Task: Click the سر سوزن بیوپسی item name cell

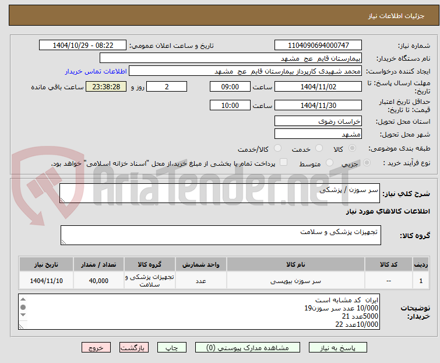Action: [x=296, y=281]
